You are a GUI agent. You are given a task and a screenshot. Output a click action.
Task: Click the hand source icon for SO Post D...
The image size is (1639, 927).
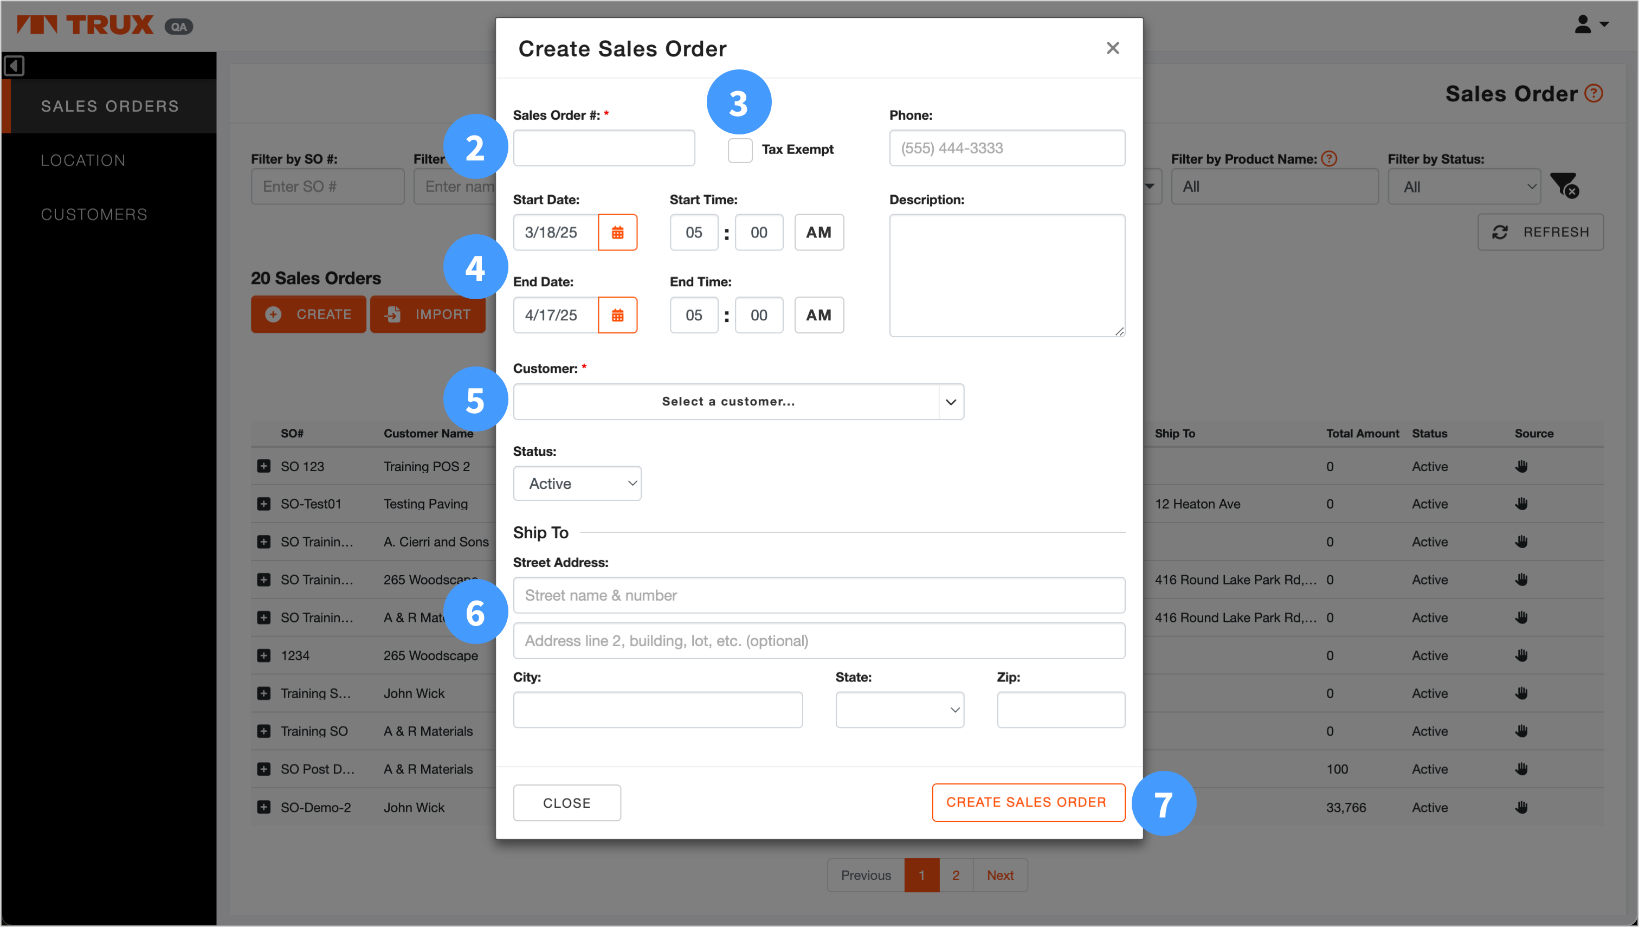click(1521, 769)
